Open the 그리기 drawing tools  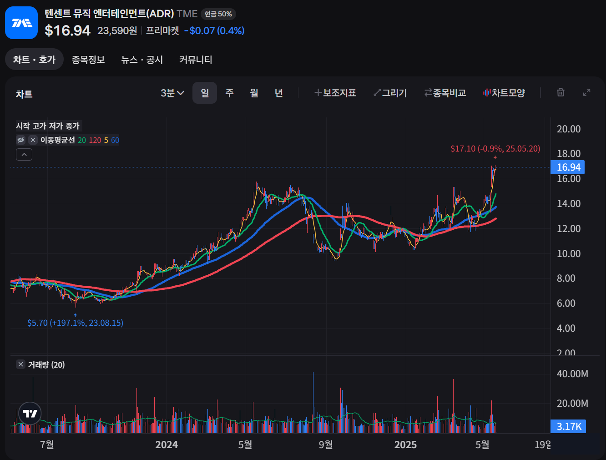pyautogui.click(x=390, y=93)
